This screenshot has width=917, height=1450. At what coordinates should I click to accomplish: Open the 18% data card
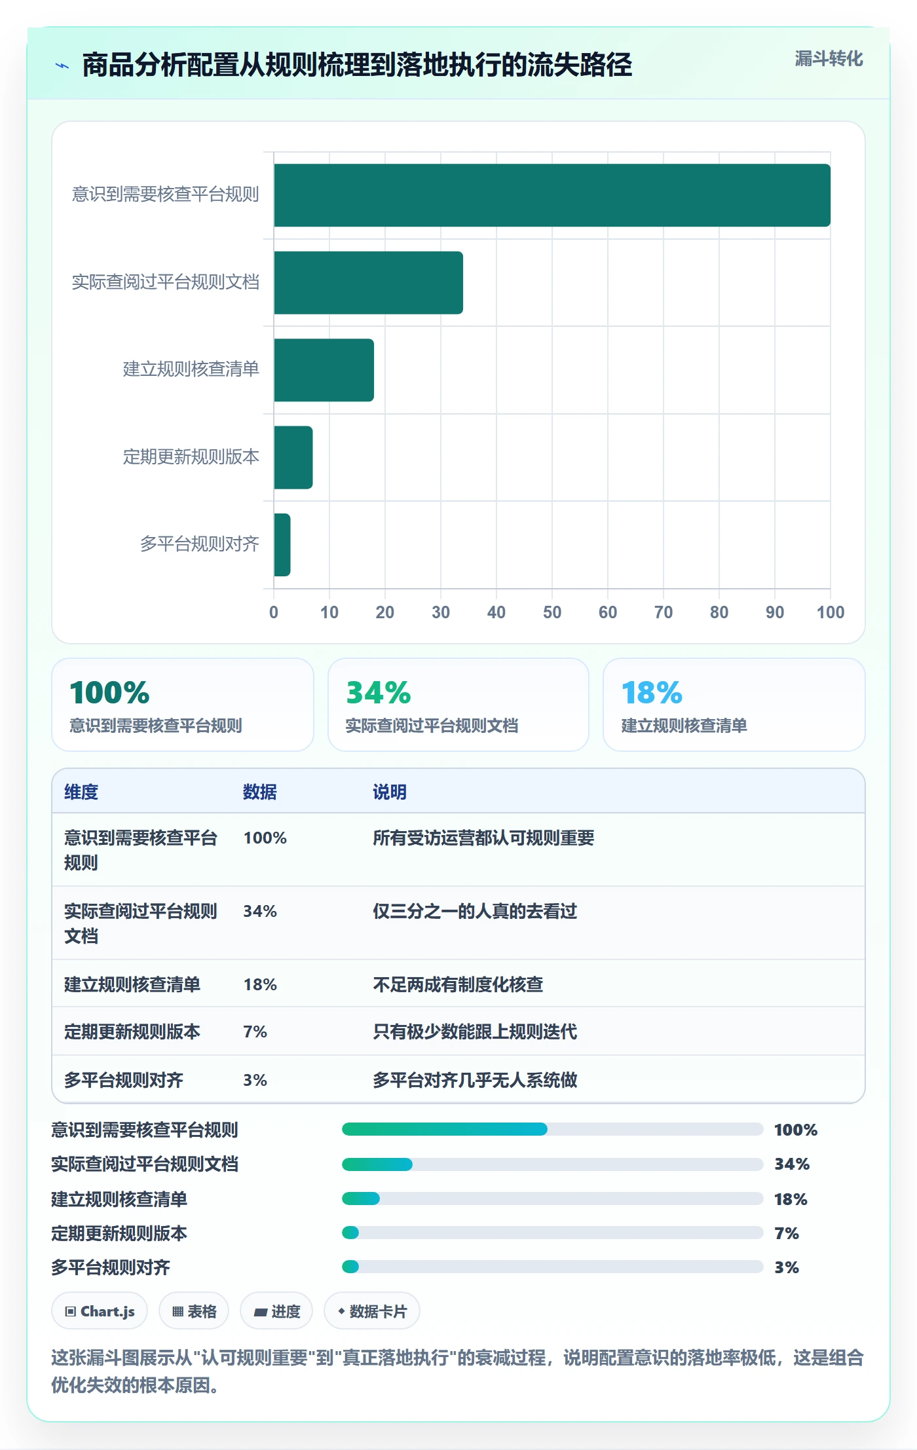click(x=734, y=705)
